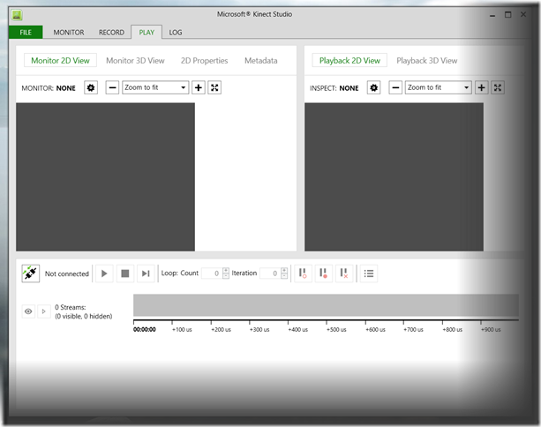Toggle streams visibility eye icon
541x427 pixels.
pos(28,311)
